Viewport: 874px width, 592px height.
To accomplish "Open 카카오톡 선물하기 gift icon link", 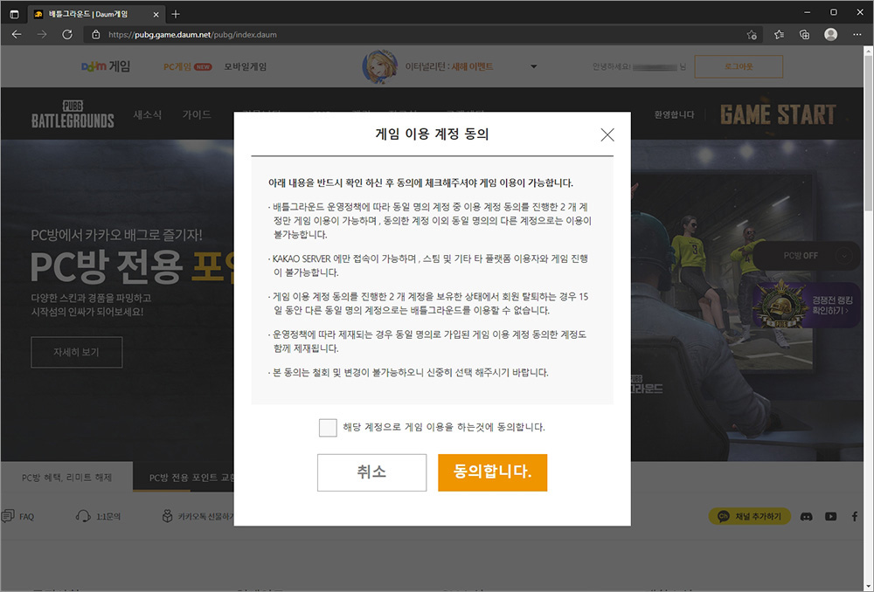I will click(198, 516).
